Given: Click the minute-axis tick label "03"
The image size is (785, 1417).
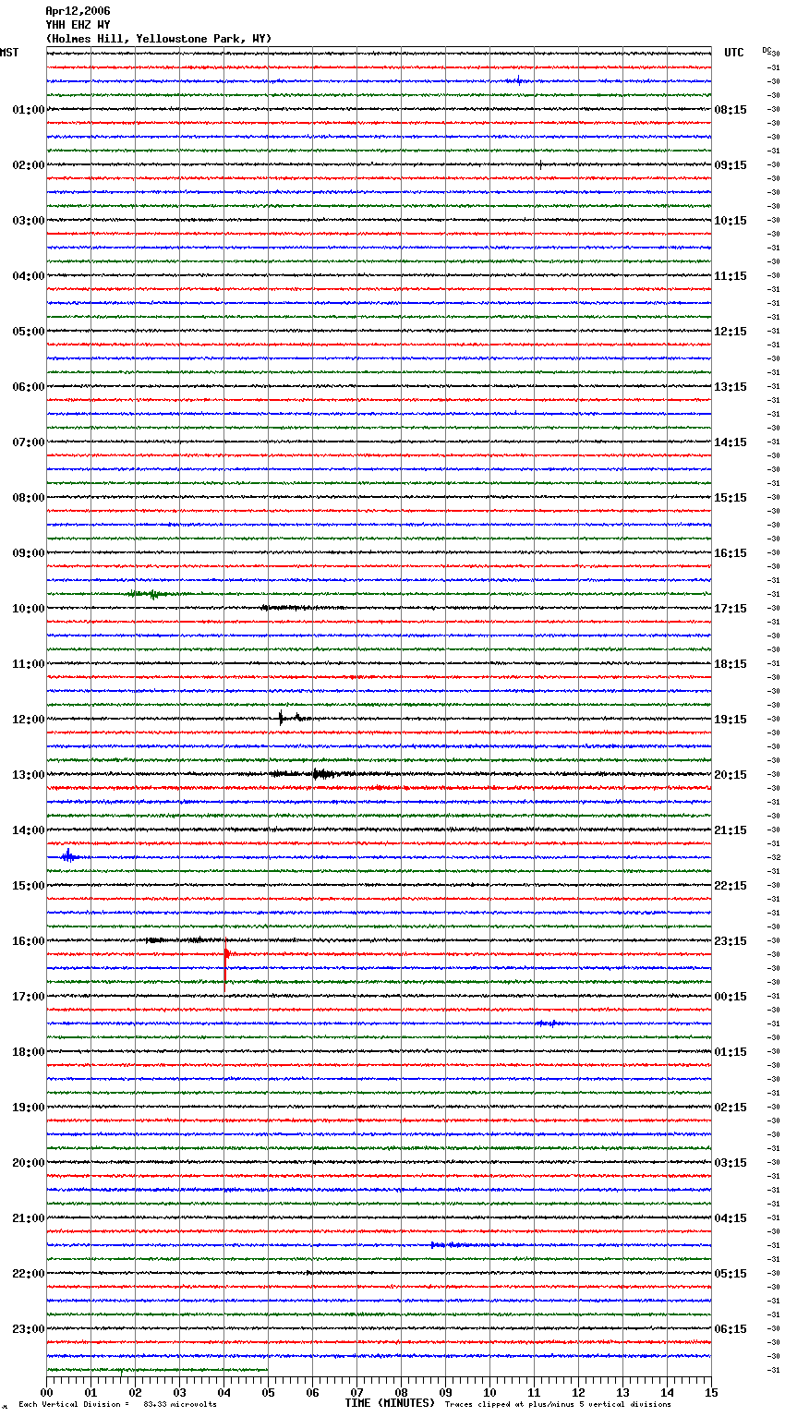Looking at the screenshot, I should click(x=179, y=1392).
